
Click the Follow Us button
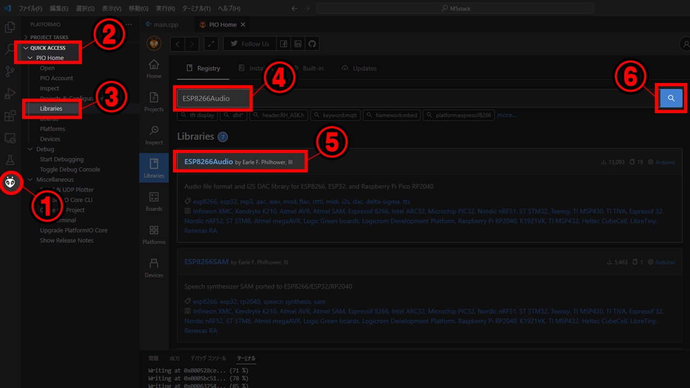pos(250,44)
